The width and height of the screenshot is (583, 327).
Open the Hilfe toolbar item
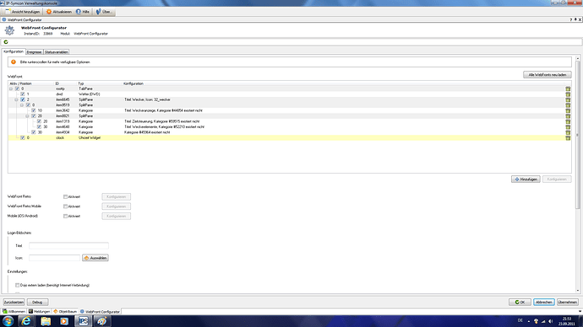pyautogui.click(x=83, y=12)
